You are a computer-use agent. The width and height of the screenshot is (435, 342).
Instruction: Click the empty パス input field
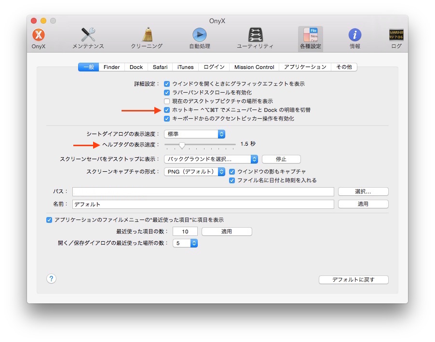coord(203,192)
